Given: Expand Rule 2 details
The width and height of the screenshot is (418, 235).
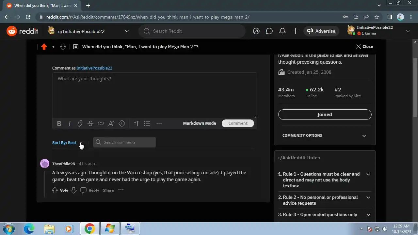Looking at the screenshot, I should pyautogui.click(x=368, y=197).
